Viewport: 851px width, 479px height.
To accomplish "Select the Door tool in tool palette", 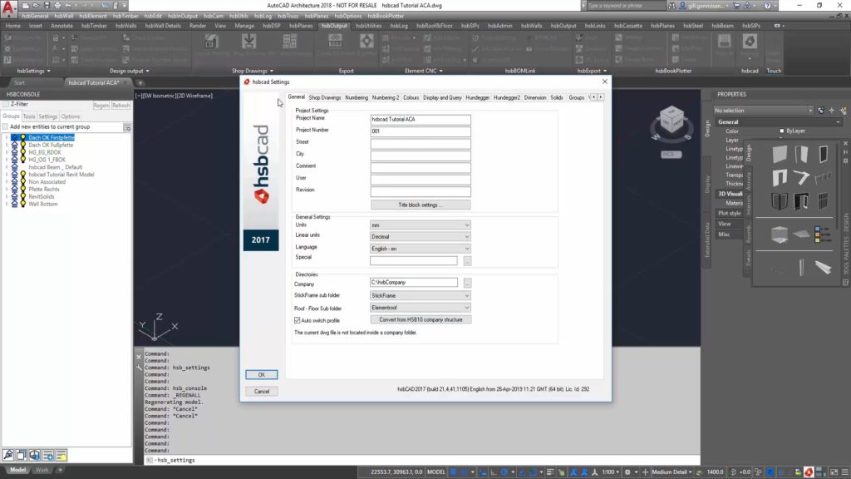I will (801, 154).
